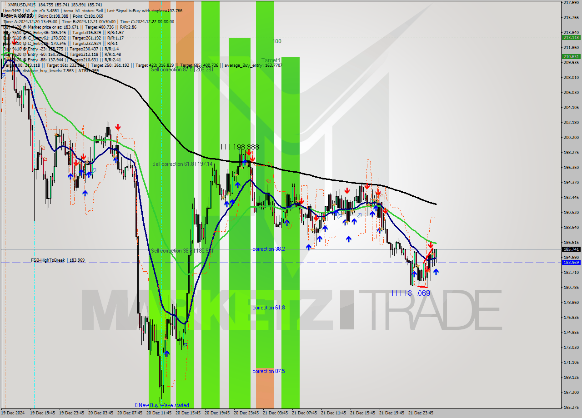
Task: Click the | | | 181.069 low label
Action: pyautogui.click(x=411, y=294)
